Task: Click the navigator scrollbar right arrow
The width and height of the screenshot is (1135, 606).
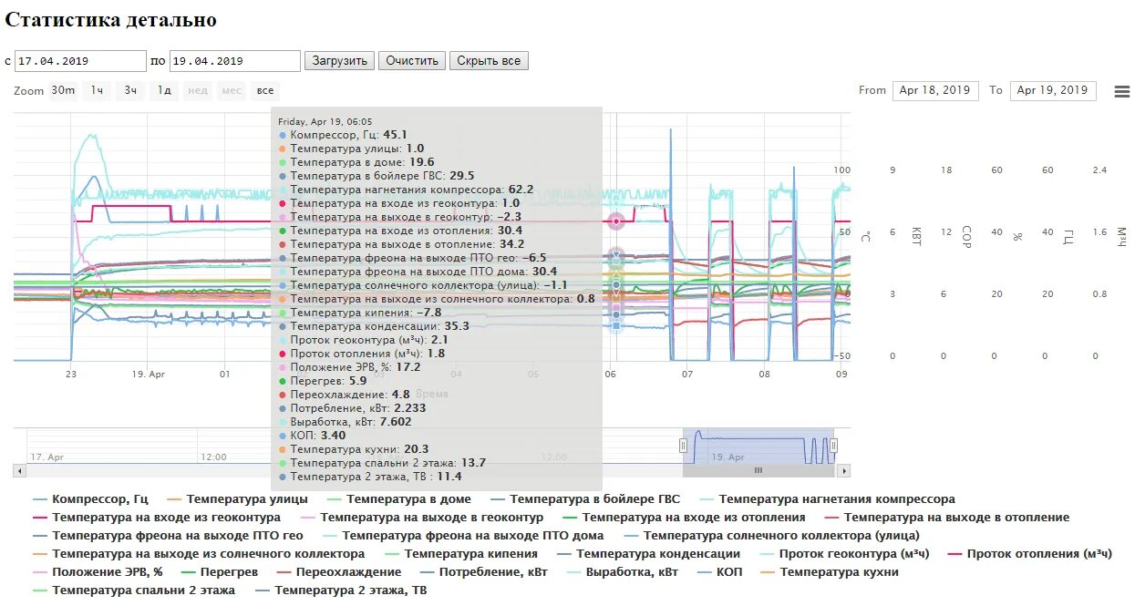Action: tap(844, 470)
